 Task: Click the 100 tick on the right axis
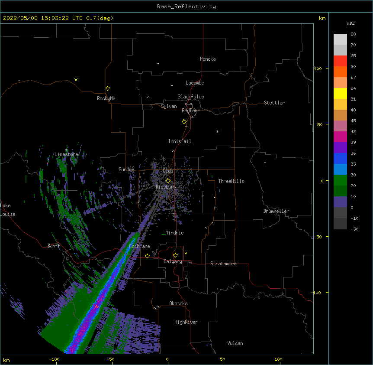click(318, 68)
